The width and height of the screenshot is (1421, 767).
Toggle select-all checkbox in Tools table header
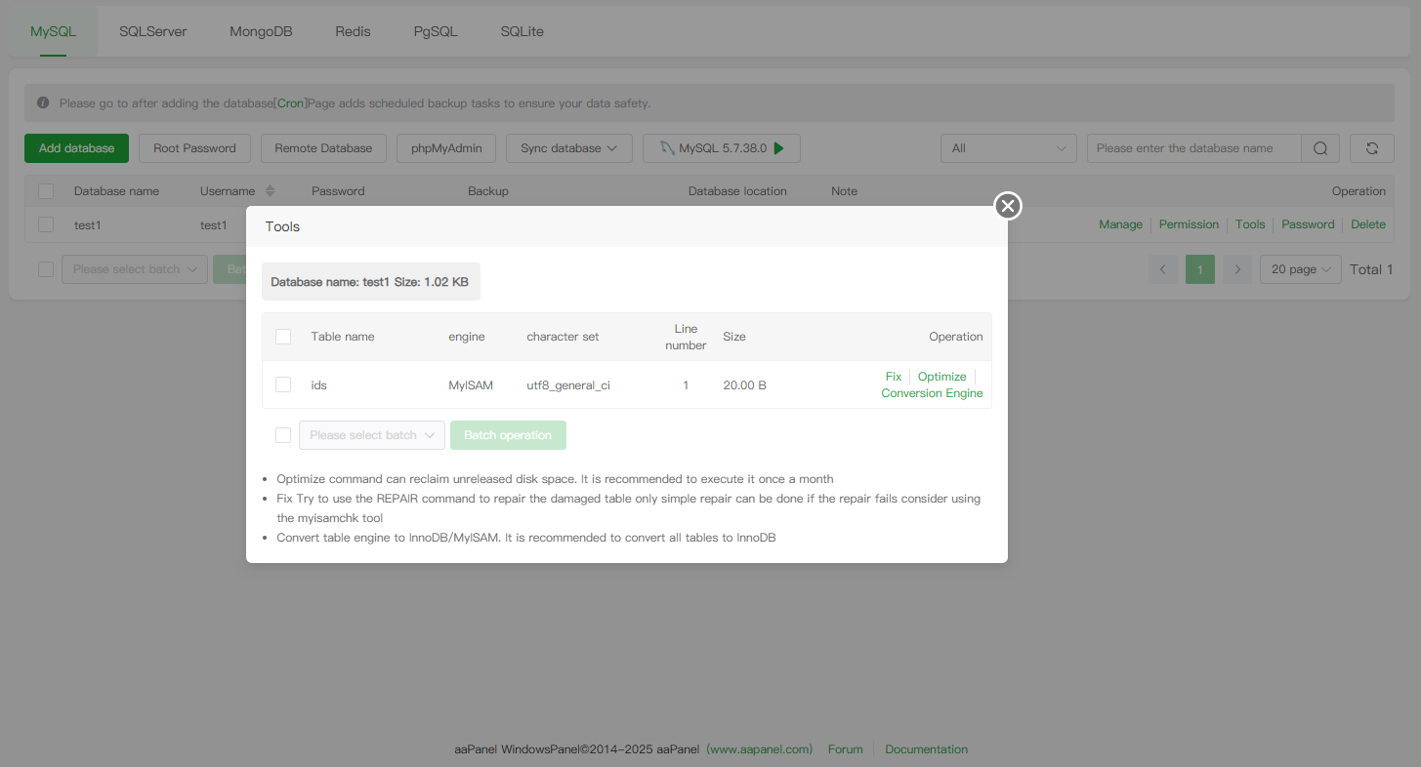pyautogui.click(x=283, y=337)
